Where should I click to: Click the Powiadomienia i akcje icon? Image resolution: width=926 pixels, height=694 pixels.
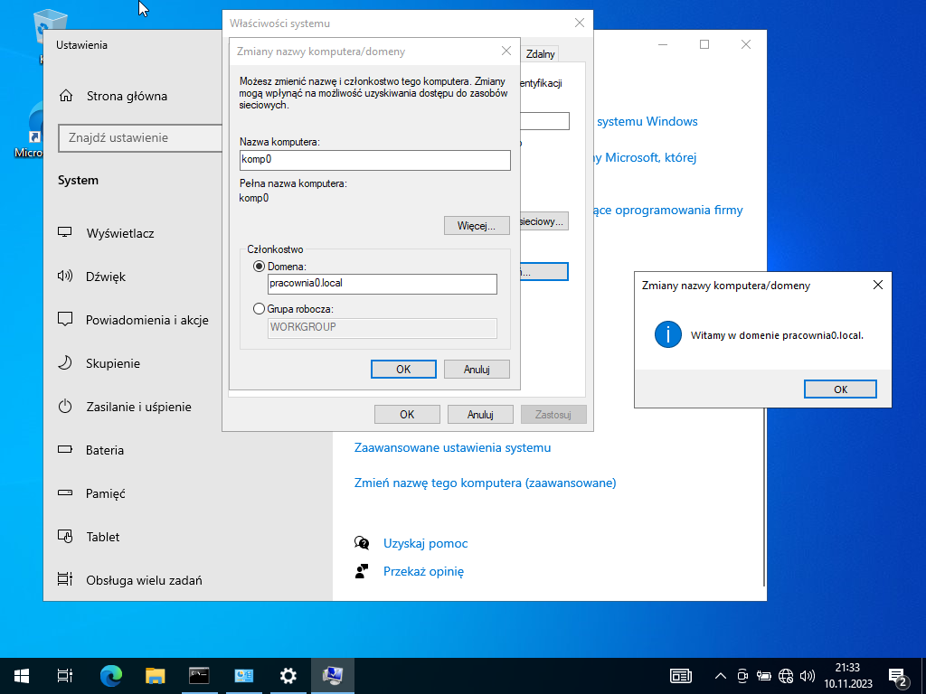(65, 319)
